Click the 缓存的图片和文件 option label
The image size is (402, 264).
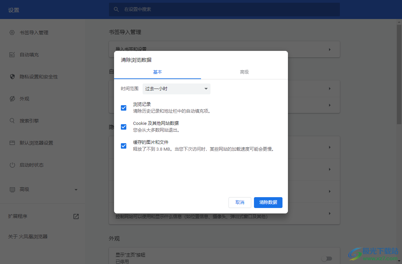tap(151, 142)
